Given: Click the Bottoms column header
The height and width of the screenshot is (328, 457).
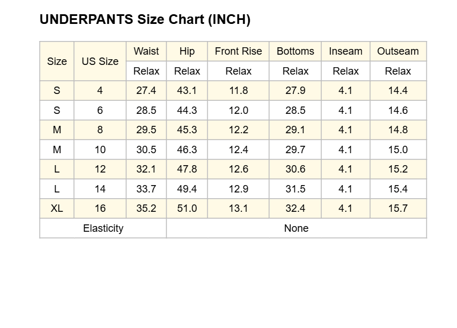Looking at the screenshot, I should (295, 51).
